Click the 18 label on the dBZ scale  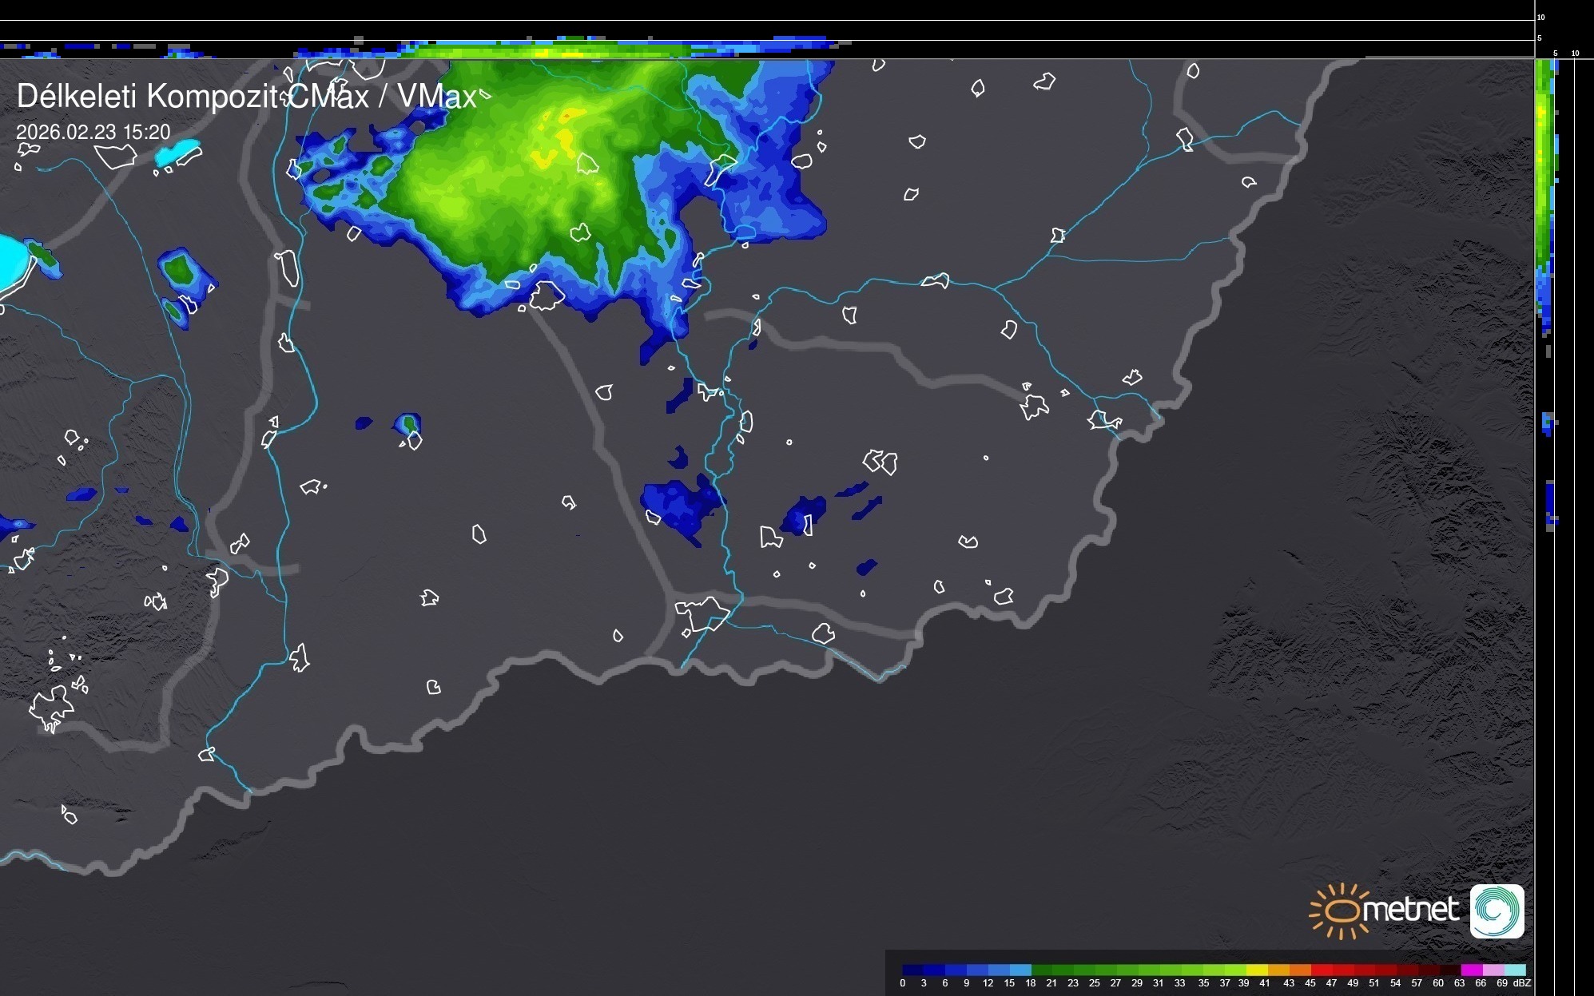point(1031,983)
